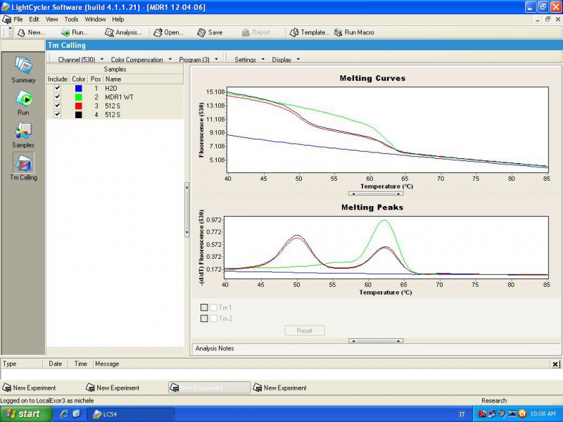Click the green MDR1 WT color swatch
This screenshot has height=422, width=563.
79,97
